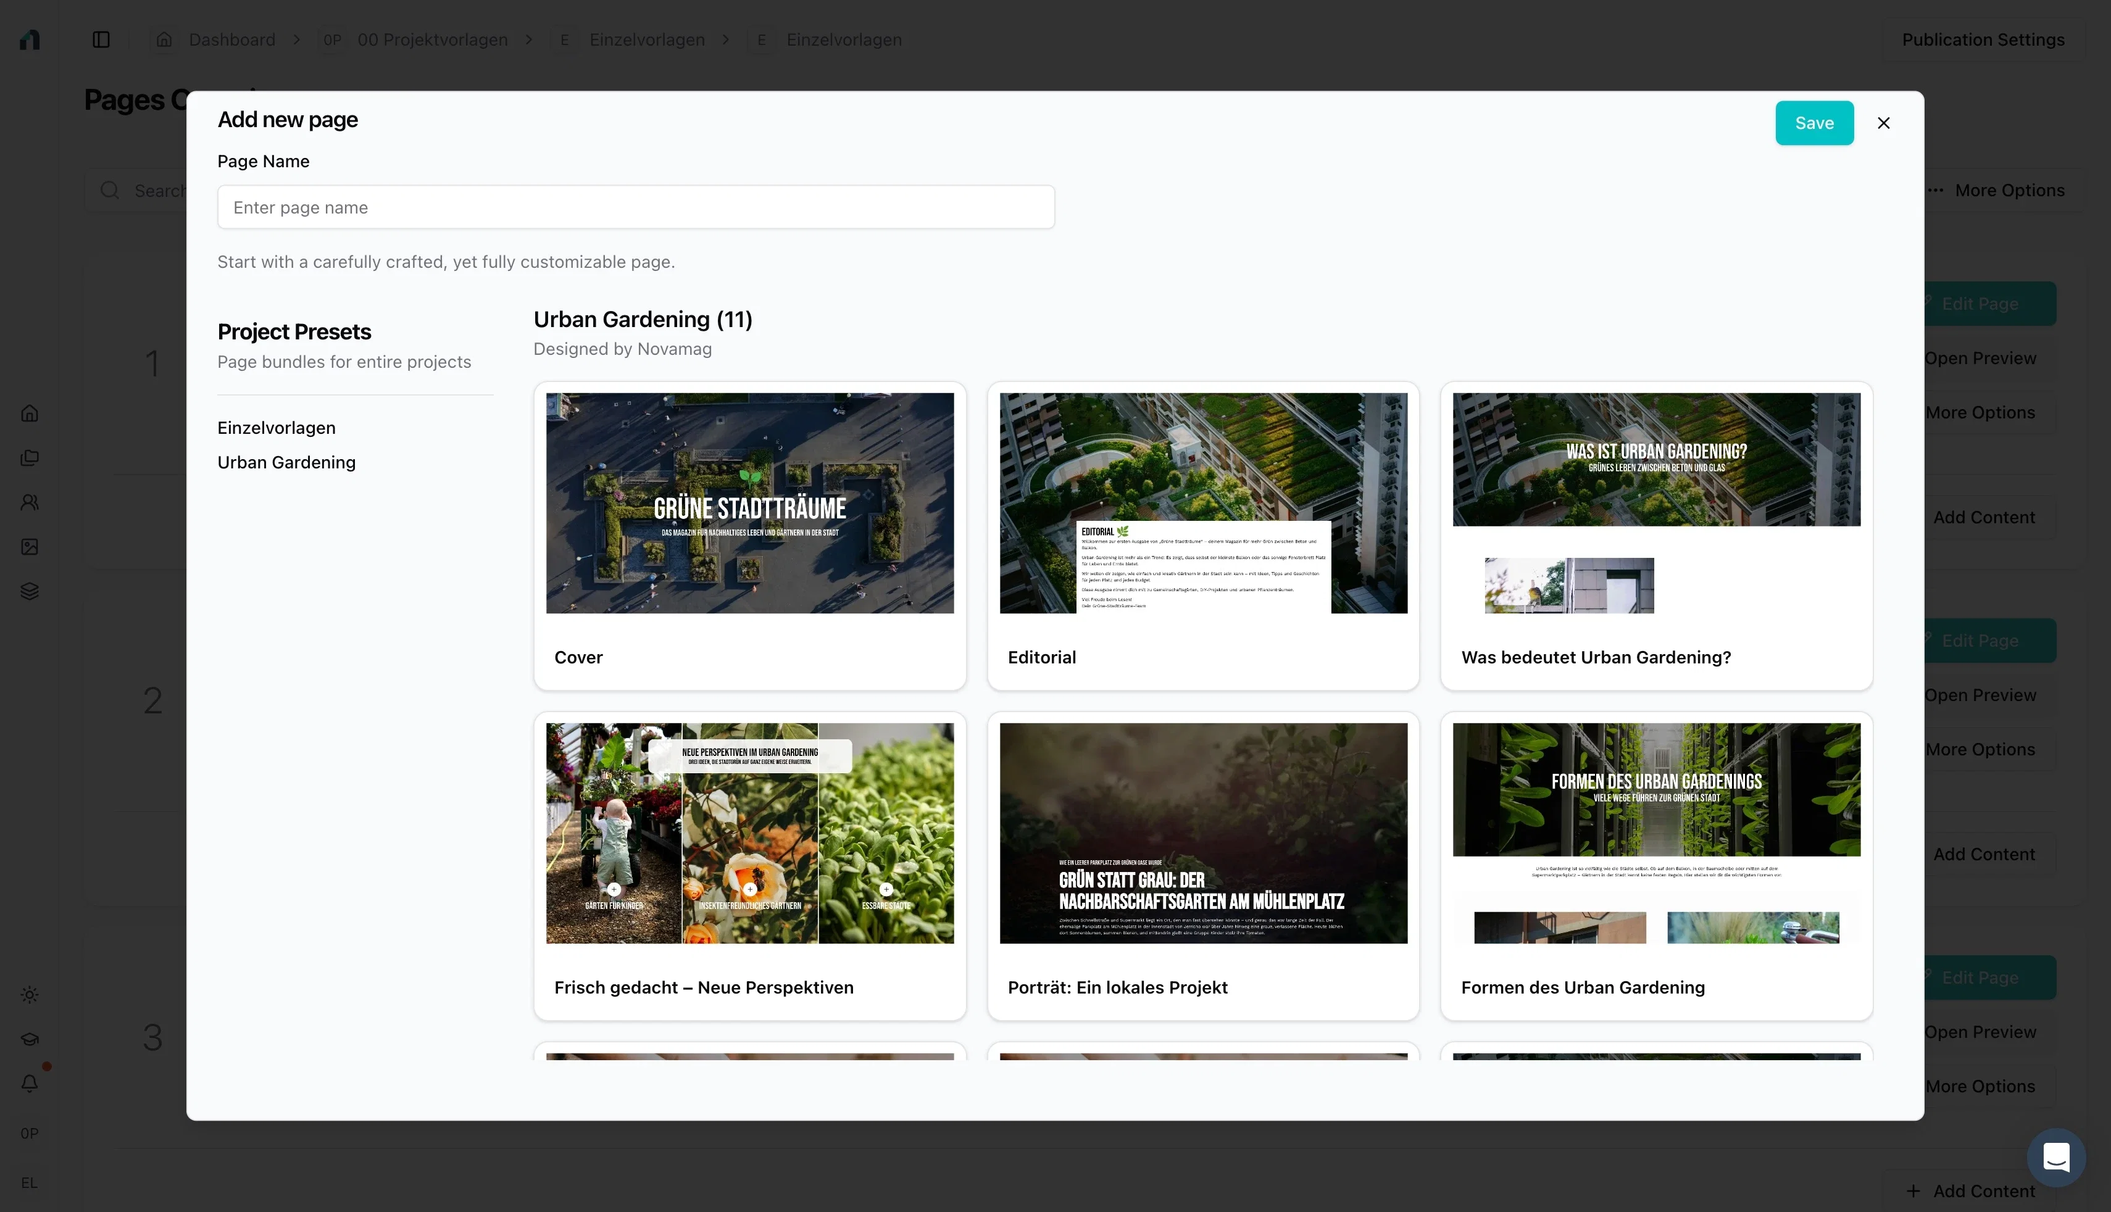This screenshot has height=1212, width=2111.
Task: Click the Urban Gardening (11) heading
Action: click(643, 319)
